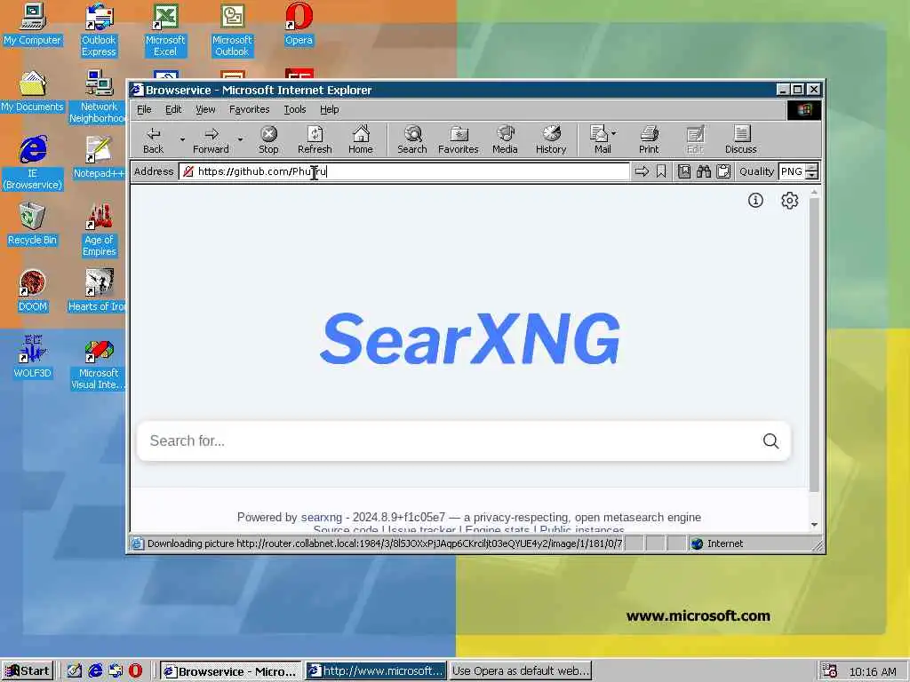The width and height of the screenshot is (910, 682).
Task: Click the system tray scheduler icon
Action: click(x=829, y=671)
